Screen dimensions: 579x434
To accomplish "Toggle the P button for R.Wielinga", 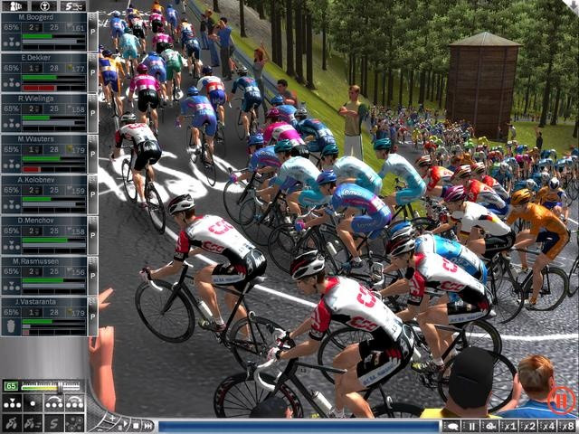I will (x=92, y=113).
